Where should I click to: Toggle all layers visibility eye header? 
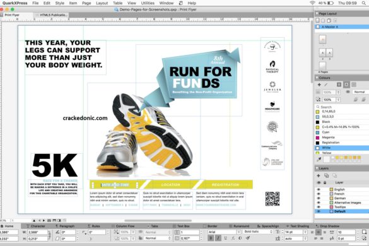(319, 183)
